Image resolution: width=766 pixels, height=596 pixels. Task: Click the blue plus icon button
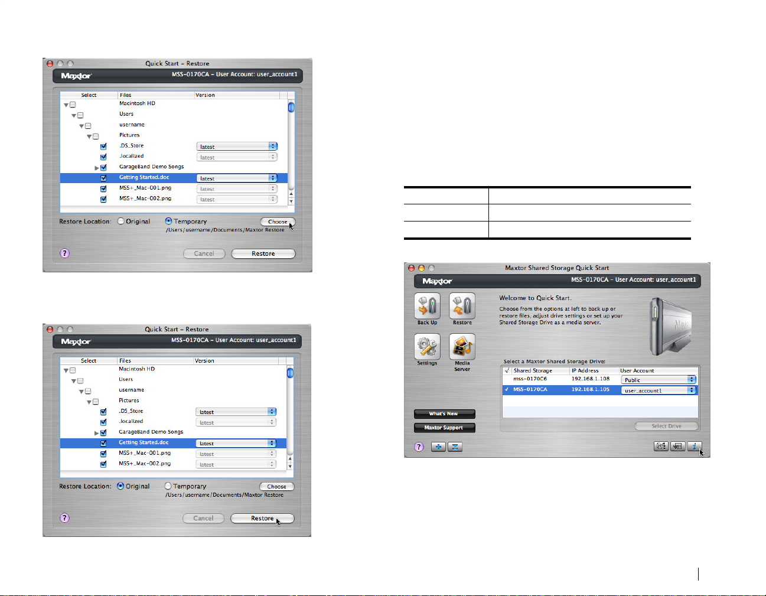(438, 447)
